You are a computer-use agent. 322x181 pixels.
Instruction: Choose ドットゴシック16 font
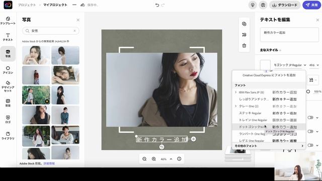coord(269,127)
